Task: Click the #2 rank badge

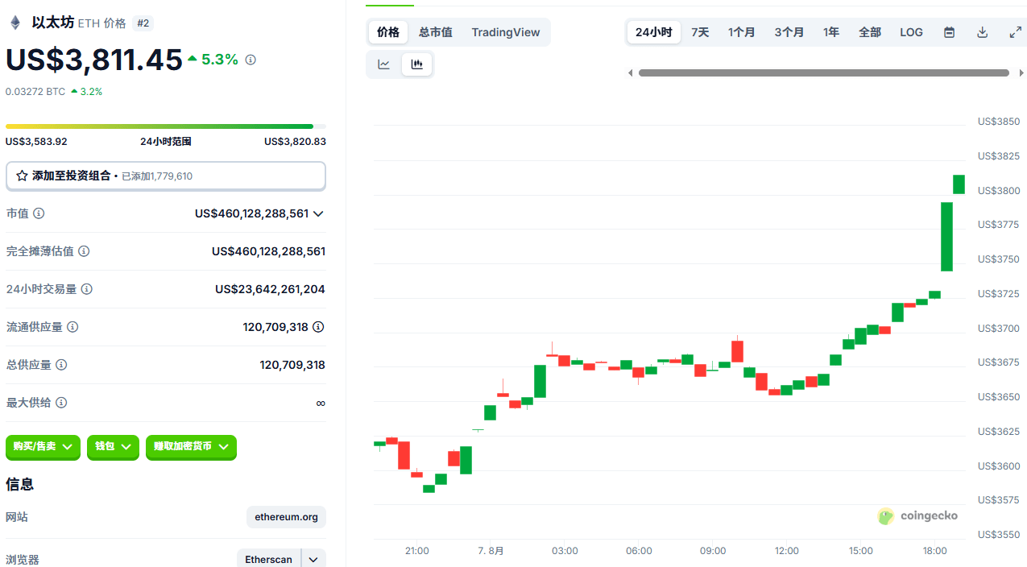Action: pyautogui.click(x=143, y=23)
